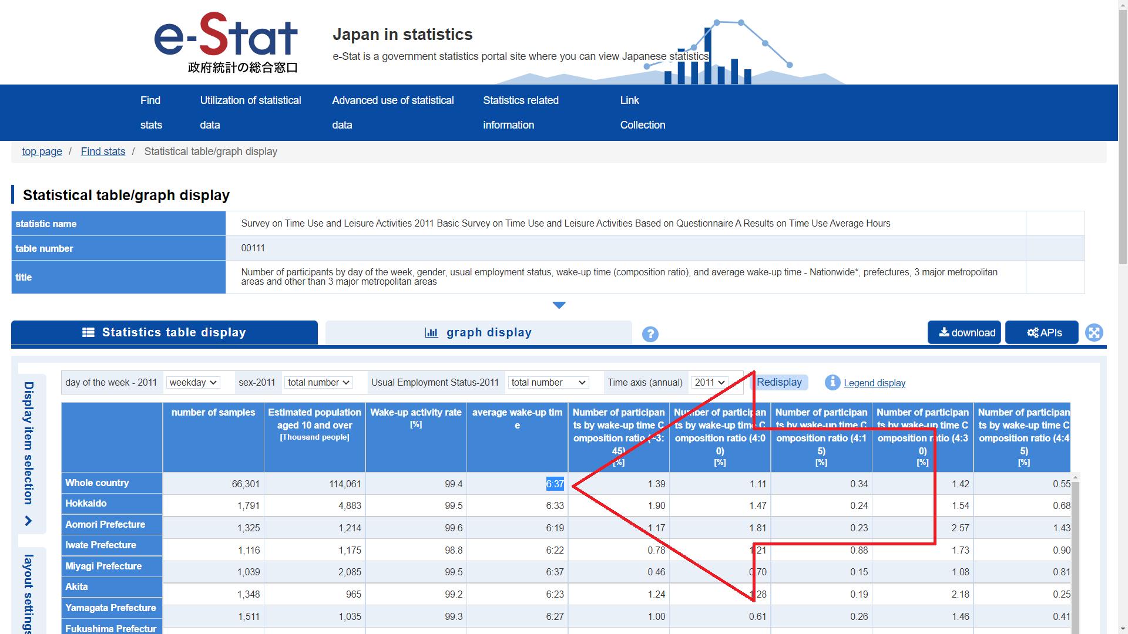Click the fullscreen expand icon
Viewport: 1128px width, 634px height.
[1093, 333]
